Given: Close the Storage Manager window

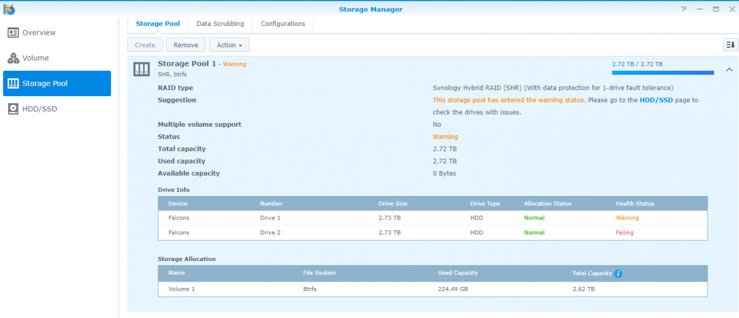Looking at the screenshot, I should click(731, 9).
